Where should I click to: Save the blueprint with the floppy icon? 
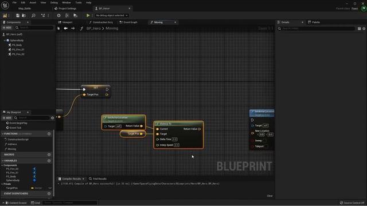[18, 15]
